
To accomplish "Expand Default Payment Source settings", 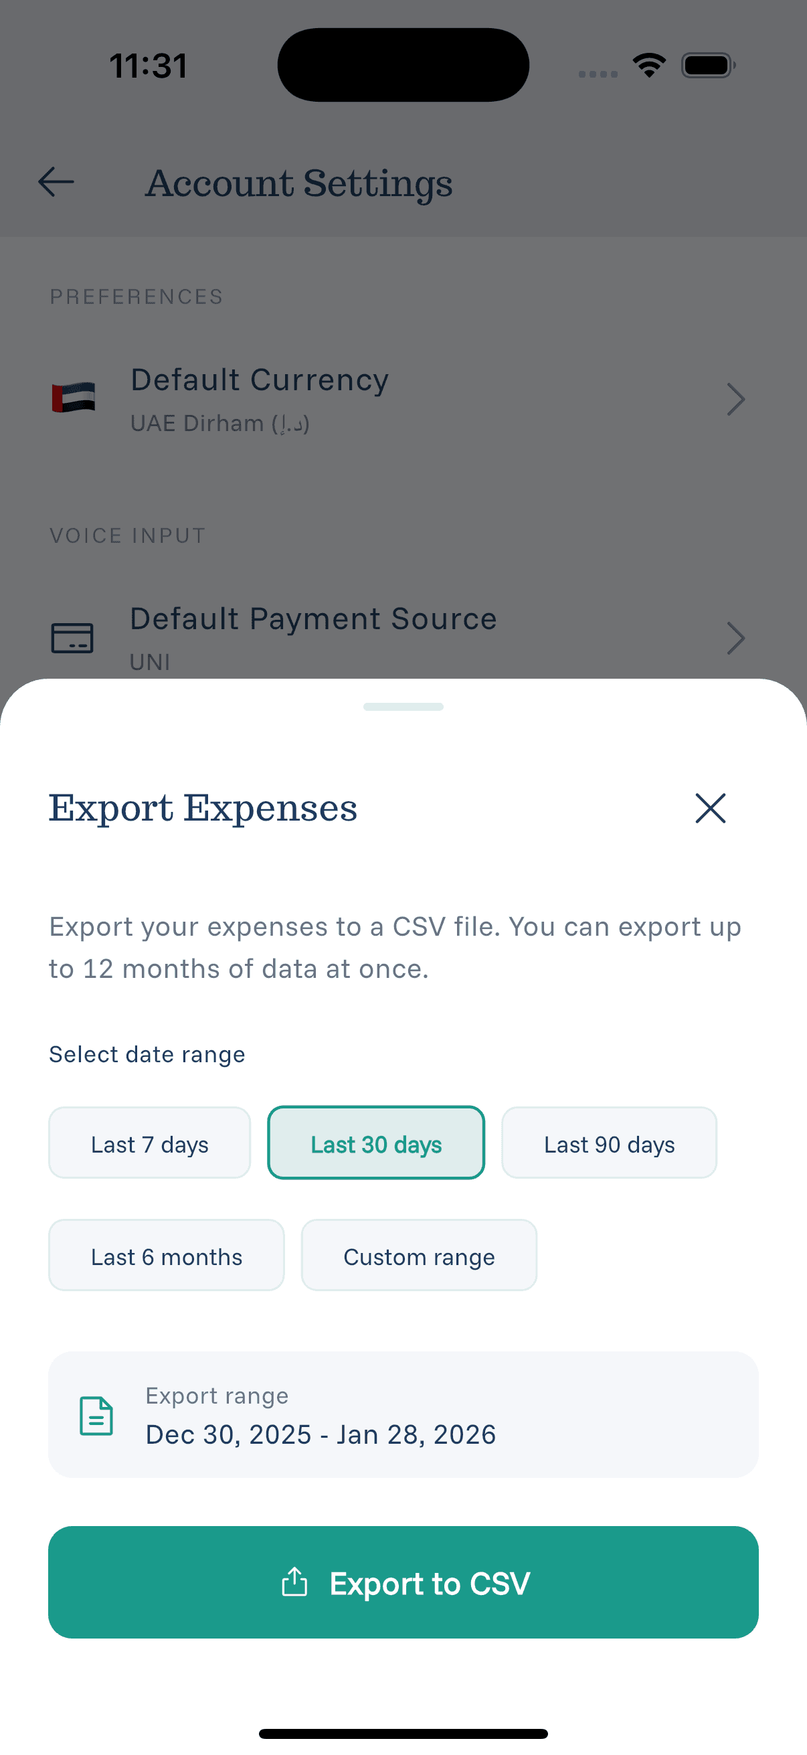I will (x=735, y=638).
